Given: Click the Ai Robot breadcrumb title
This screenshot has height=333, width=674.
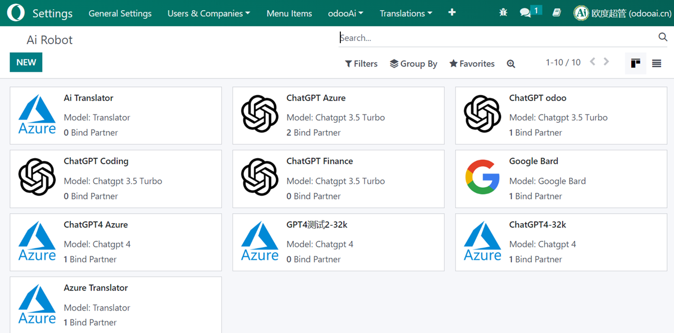Looking at the screenshot, I should tap(50, 40).
